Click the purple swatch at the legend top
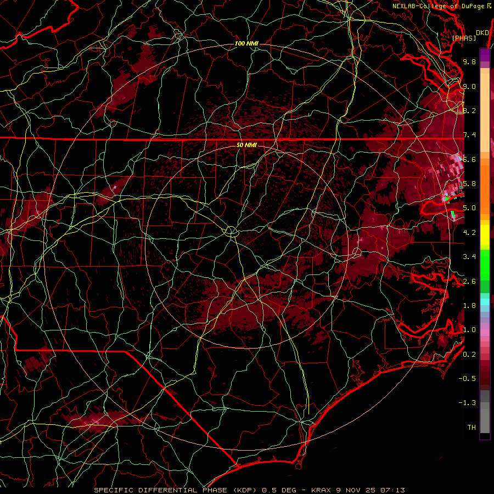This screenshot has height=494, width=494. click(485, 55)
